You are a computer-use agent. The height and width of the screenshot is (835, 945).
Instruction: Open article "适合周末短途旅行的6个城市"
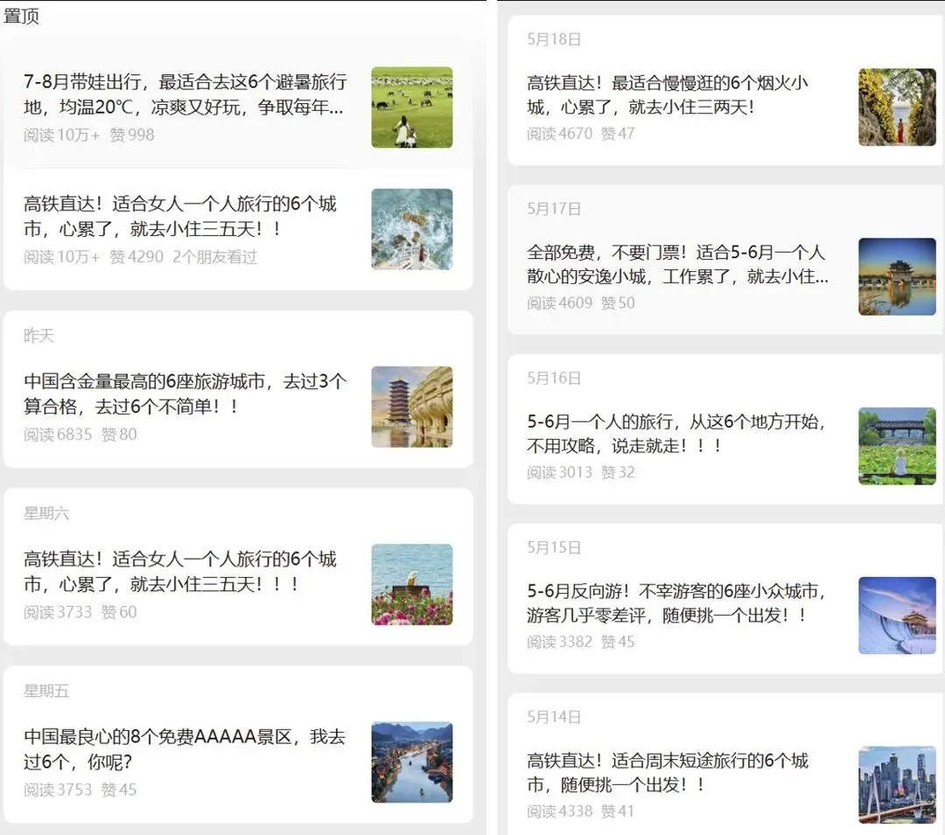[667, 772]
